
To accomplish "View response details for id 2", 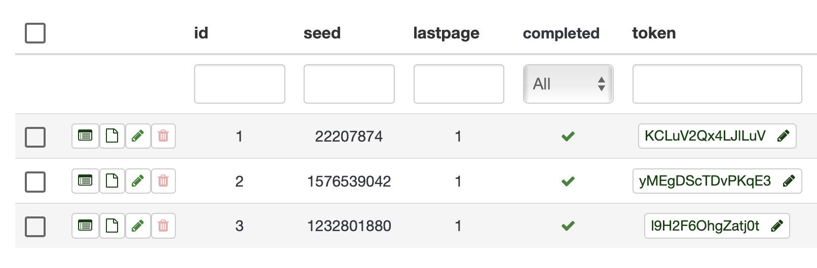I will pos(85,181).
